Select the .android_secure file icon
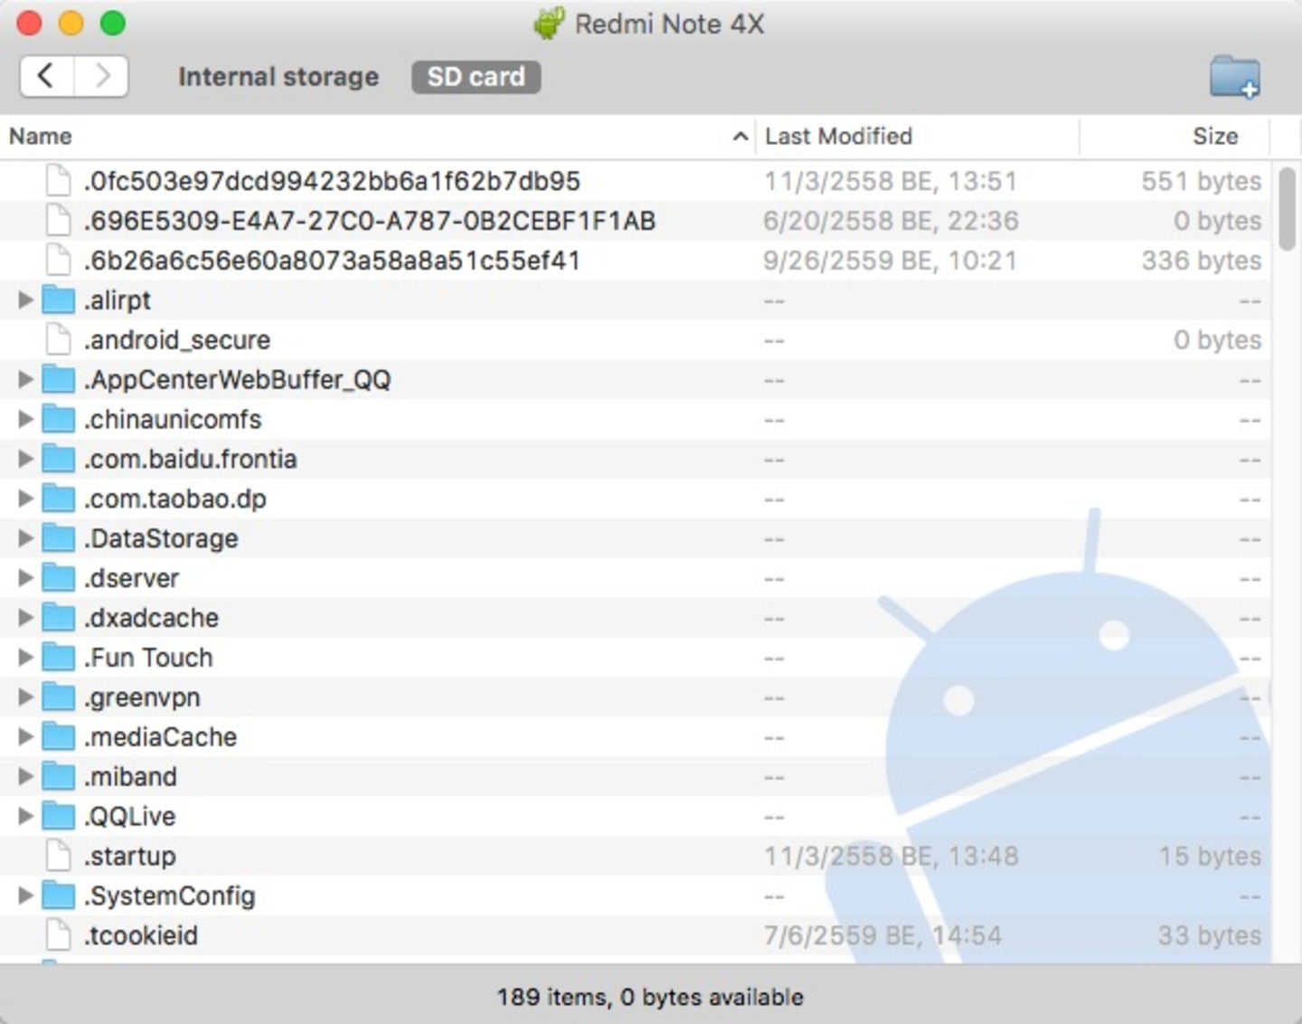This screenshot has width=1302, height=1024. [x=59, y=340]
